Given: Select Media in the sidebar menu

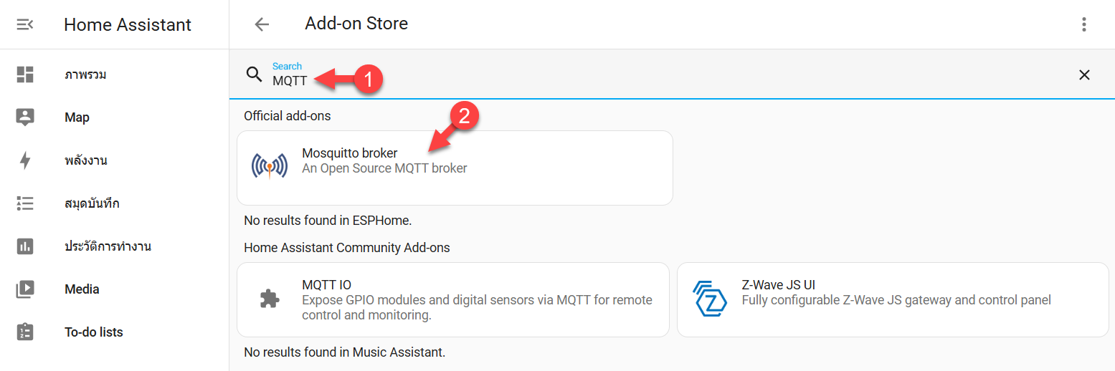Looking at the screenshot, I should click(82, 289).
